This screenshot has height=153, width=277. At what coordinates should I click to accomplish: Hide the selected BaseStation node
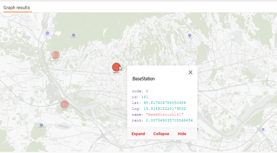[x=182, y=134]
